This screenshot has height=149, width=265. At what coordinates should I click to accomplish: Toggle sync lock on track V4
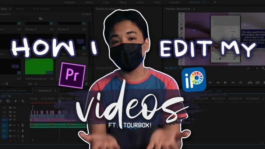[x=10, y=107]
